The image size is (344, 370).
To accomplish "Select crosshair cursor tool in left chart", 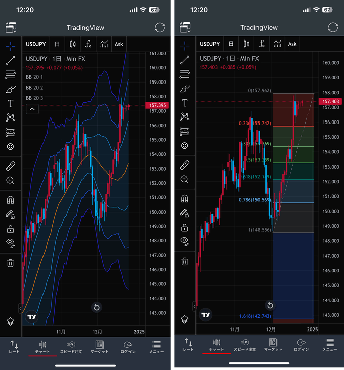I will click(11, 46).
